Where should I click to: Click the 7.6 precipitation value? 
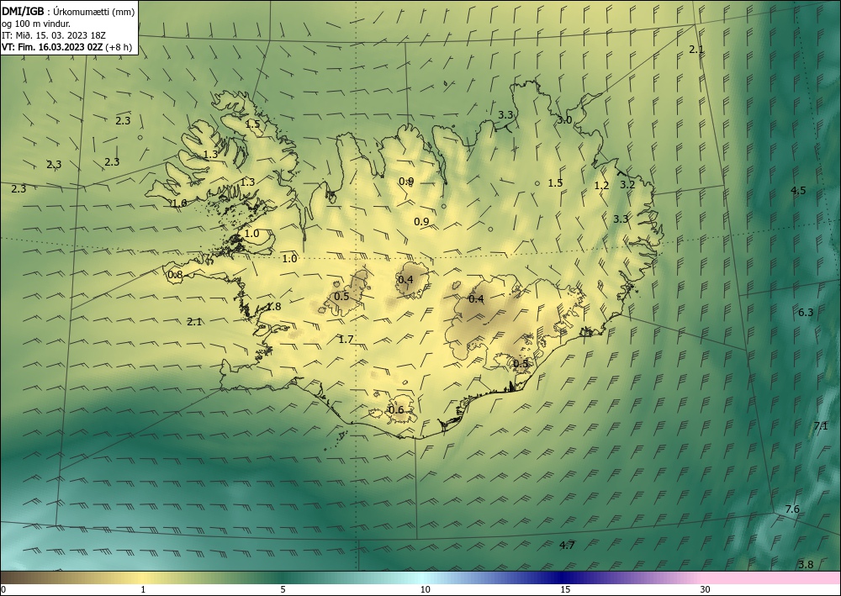(x=792, y=509)
